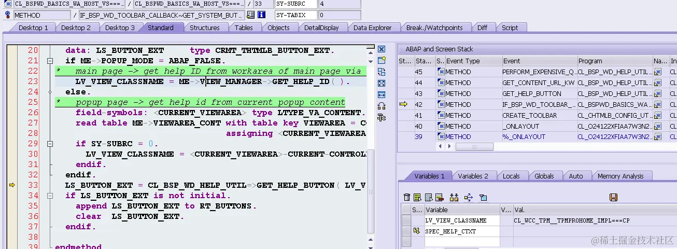The image size is (677, 249).
Task: Click the document icon at top-left of header
Action: (8, 4)
